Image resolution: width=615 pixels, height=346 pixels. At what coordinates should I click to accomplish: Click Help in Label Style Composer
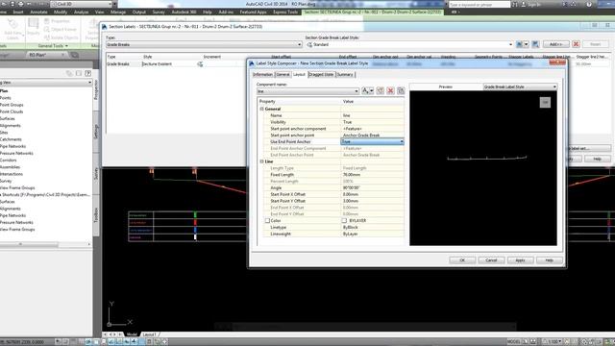tap(549, 260)
